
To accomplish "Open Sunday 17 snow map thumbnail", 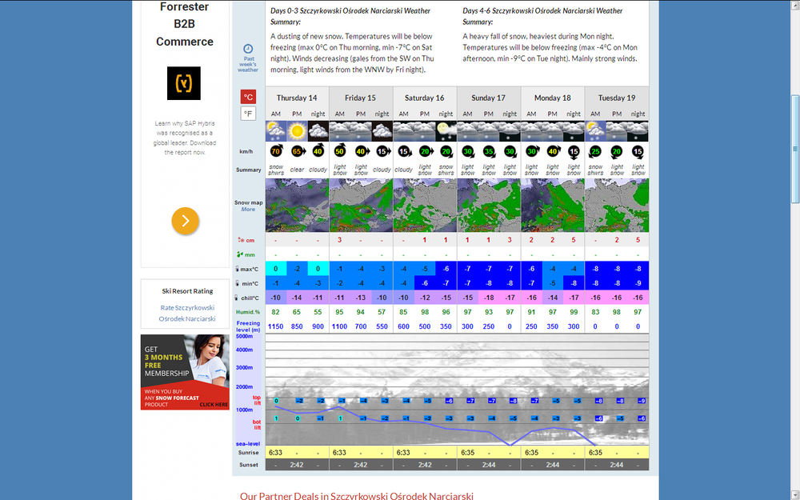I will [489, 205].
